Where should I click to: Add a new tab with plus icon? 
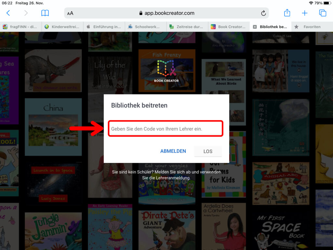pos(305,13)
